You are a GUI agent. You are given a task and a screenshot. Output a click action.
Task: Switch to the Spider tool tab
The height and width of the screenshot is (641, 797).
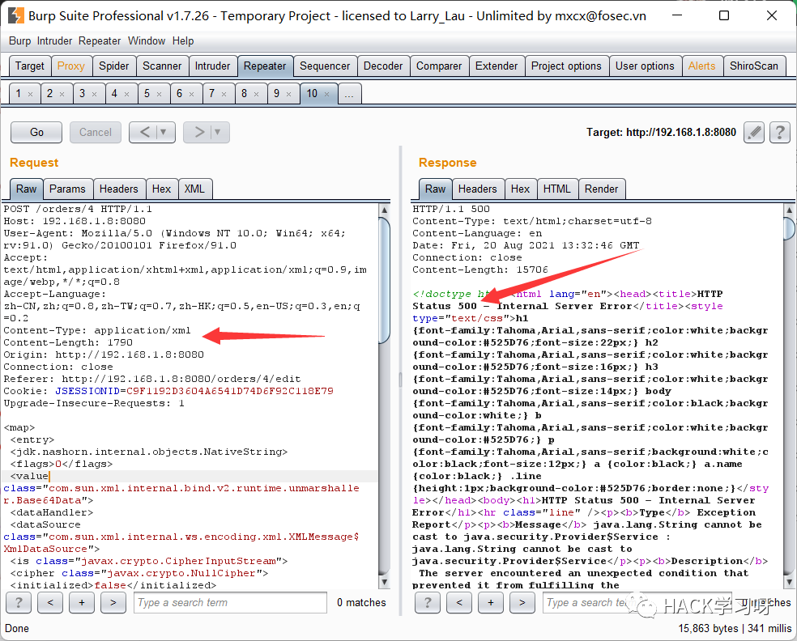point(114,66)
